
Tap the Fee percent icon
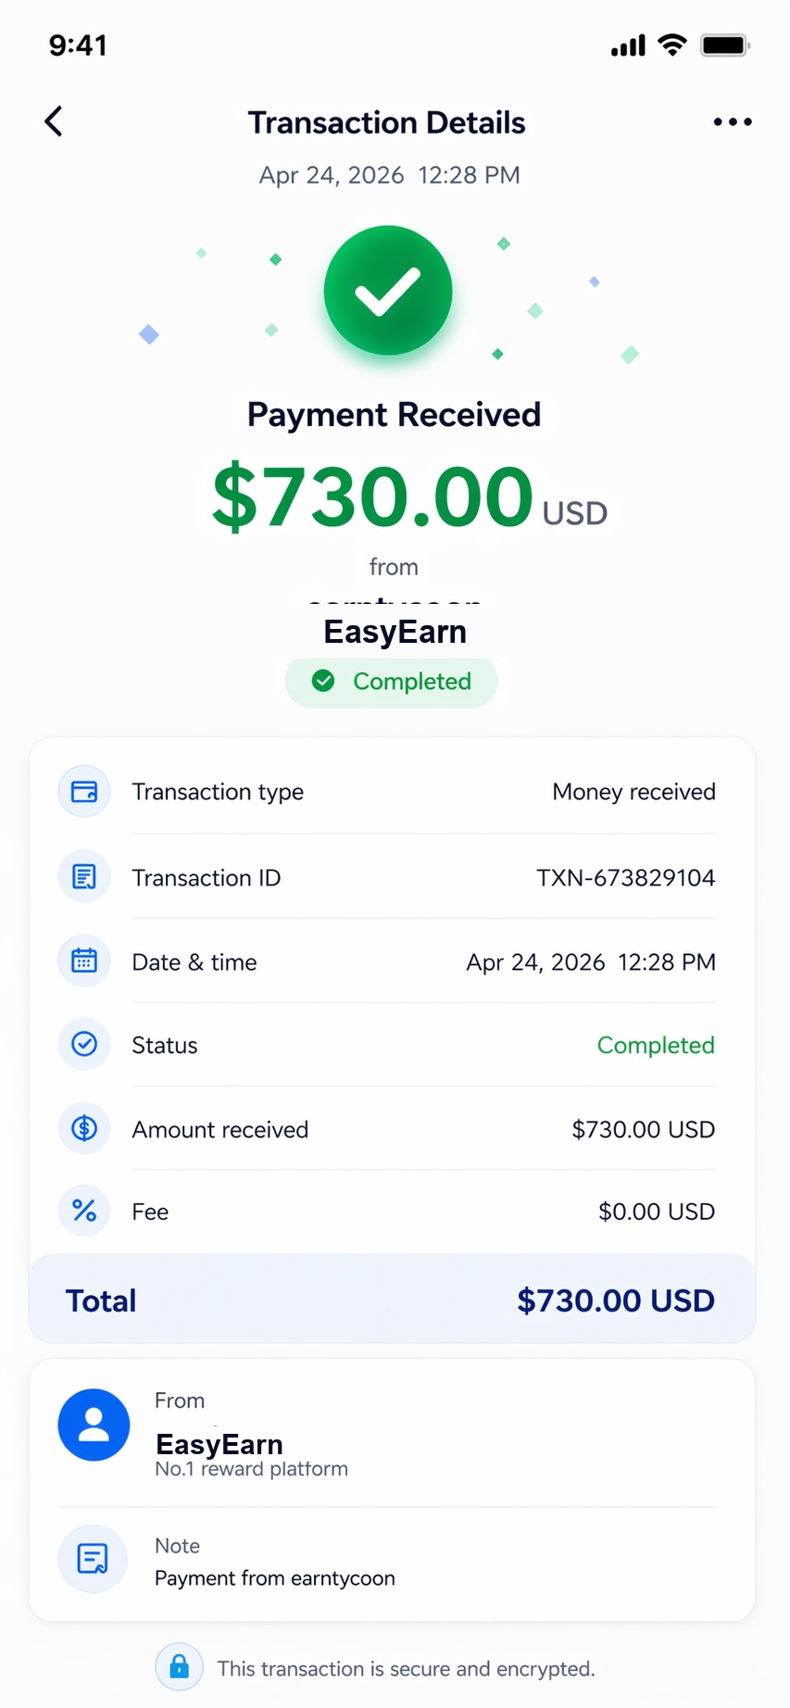[84, 1211]
